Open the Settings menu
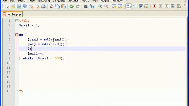This screenshot has height=106, width=189. pos(74,1)
